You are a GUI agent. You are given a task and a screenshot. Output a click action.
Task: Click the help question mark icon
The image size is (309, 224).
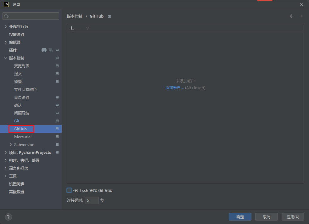(x=8, y=217)
